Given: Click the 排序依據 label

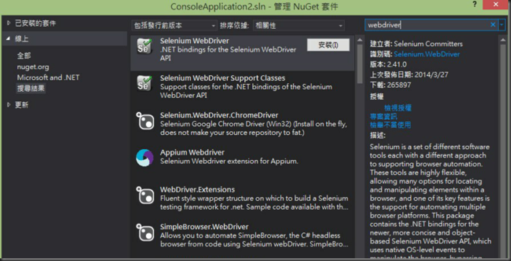Looking at the screenshot, I should pos(235,25).
